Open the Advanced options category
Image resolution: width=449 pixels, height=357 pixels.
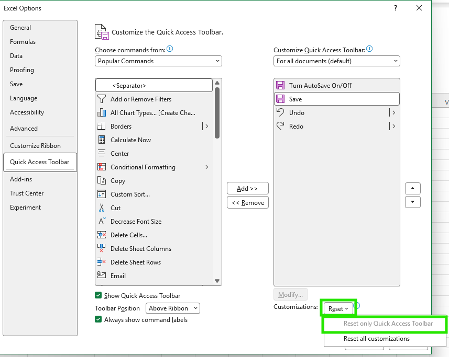40,129
